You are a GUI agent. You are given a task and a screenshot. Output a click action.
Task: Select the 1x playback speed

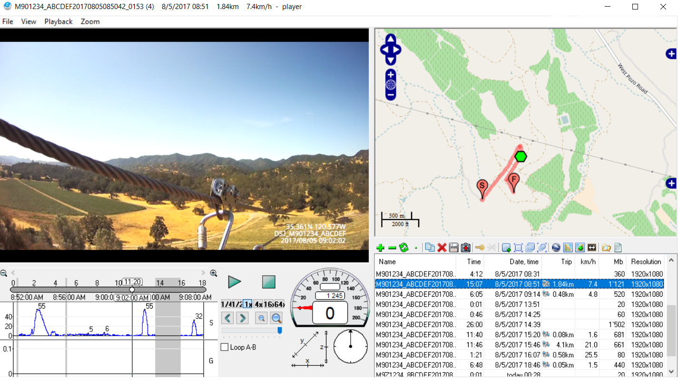coord(248,304)
